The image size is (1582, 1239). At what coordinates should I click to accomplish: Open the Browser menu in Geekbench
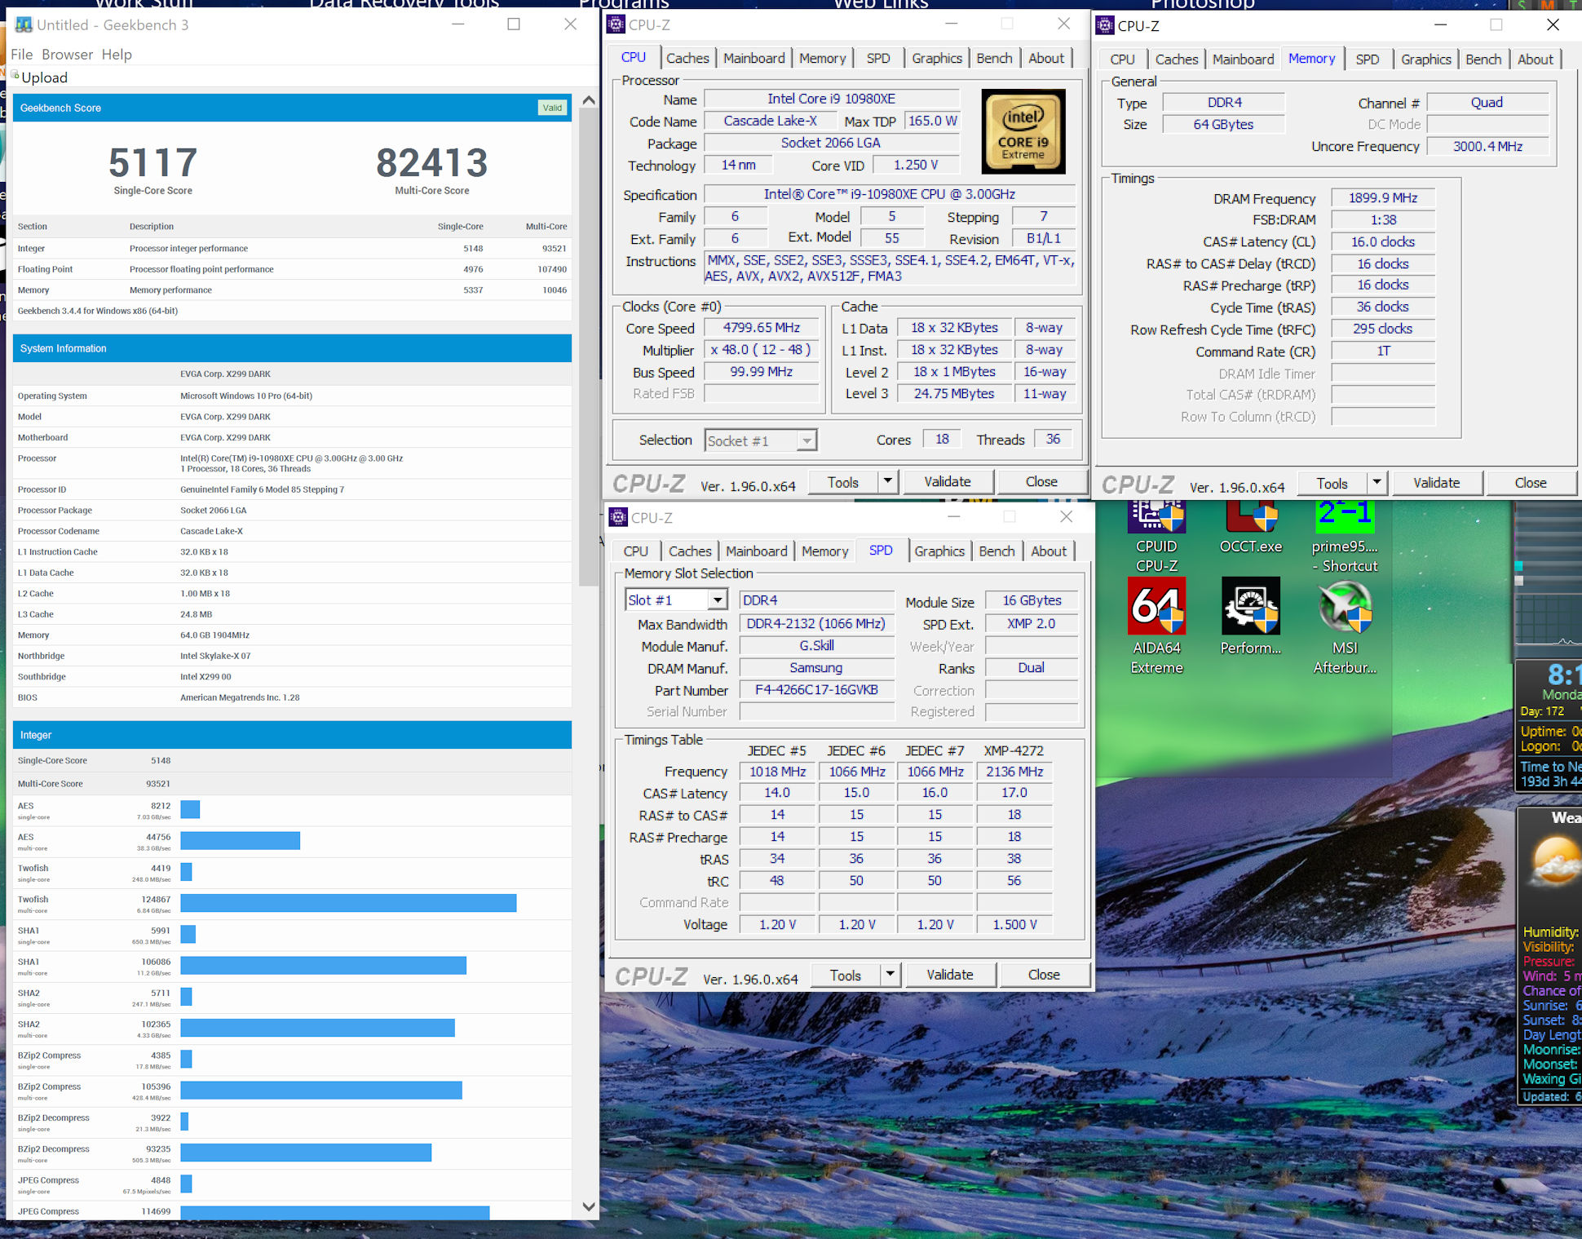click(x=68, y=54)
